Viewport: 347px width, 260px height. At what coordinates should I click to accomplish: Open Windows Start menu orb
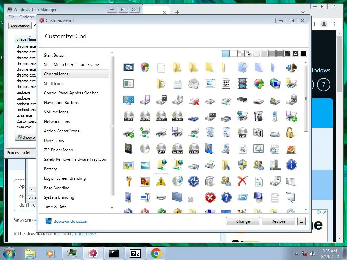coord(9,253)
